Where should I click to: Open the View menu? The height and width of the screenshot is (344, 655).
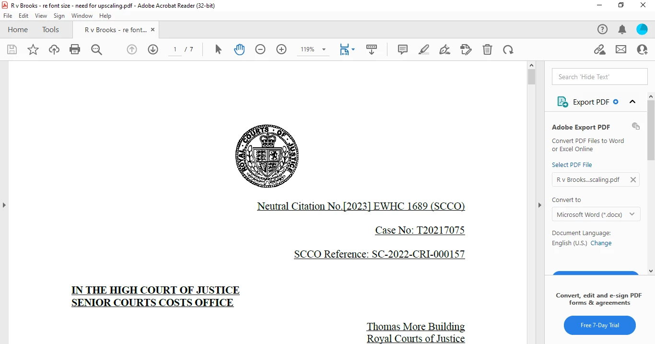(41, 16)
